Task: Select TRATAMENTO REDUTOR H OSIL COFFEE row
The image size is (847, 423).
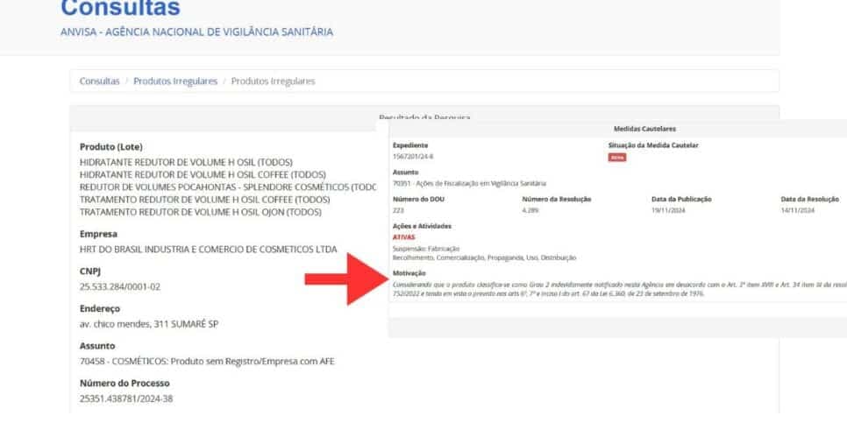Action: (x=204, y=200)
